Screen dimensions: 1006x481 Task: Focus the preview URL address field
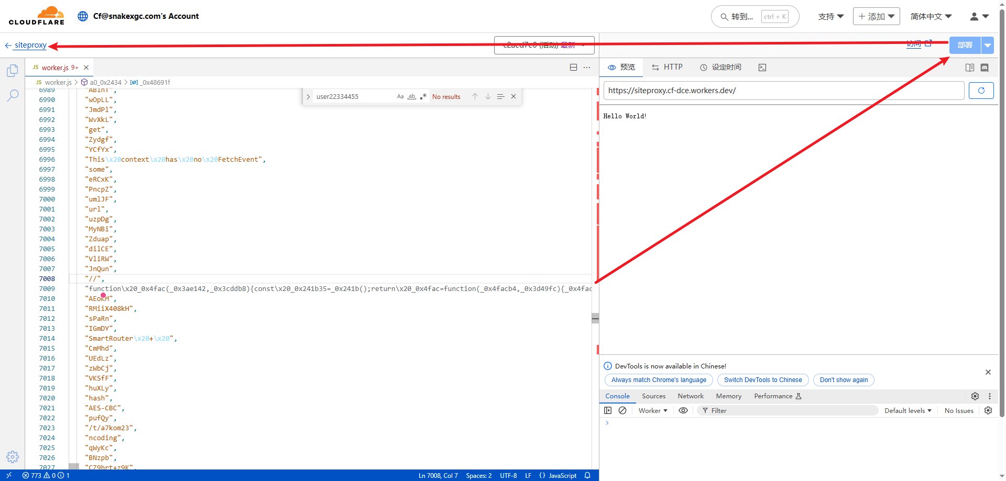coord(784,91)
